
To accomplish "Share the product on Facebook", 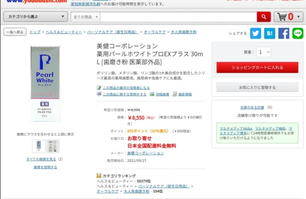I will [x=284, y=33].
